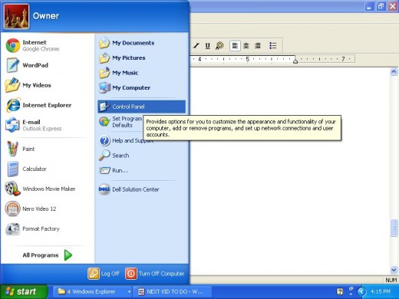Launch Dell Solution Center
399x299 pixels.
141,189
